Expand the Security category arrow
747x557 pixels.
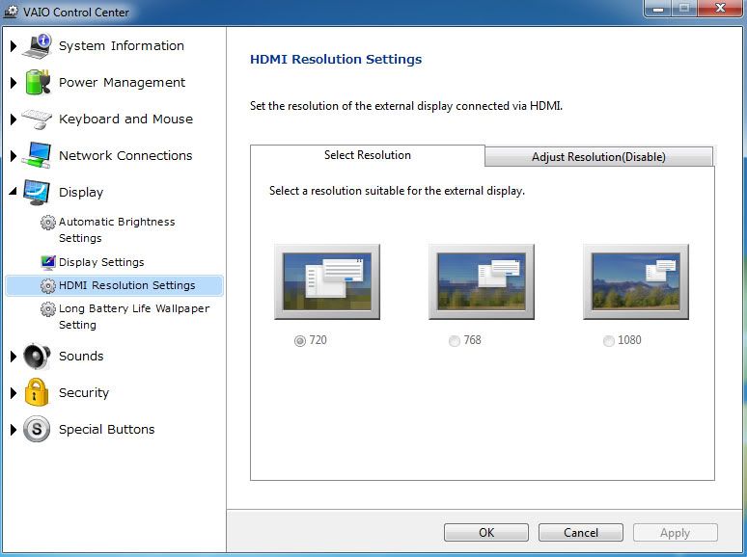click(x=14, y=393)
